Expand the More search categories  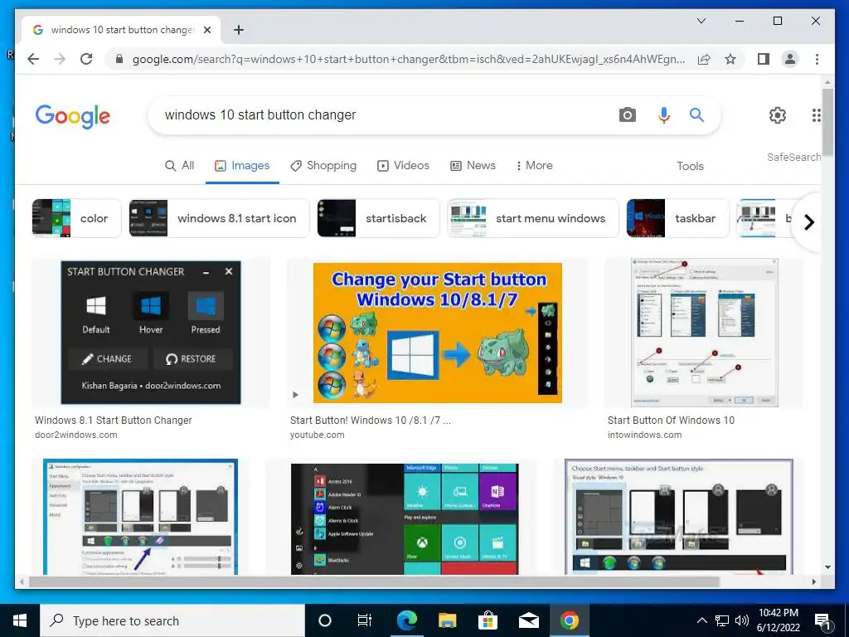[x=535, y=166]
